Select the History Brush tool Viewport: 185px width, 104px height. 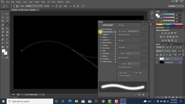(x=7, y=28)
